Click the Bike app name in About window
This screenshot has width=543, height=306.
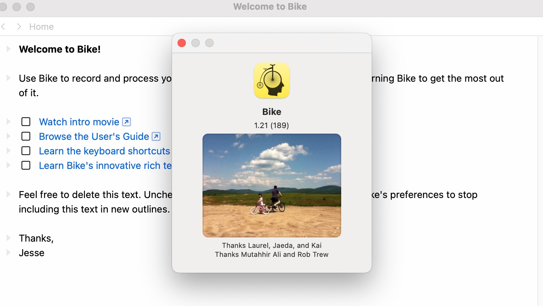[x=272, y=112]
